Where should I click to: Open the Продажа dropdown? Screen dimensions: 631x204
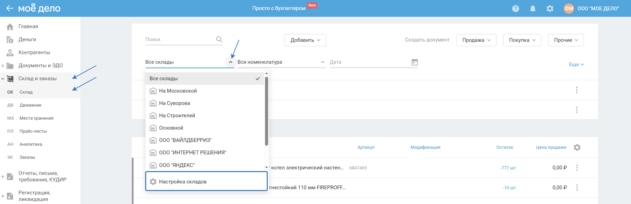pos(477,40)
